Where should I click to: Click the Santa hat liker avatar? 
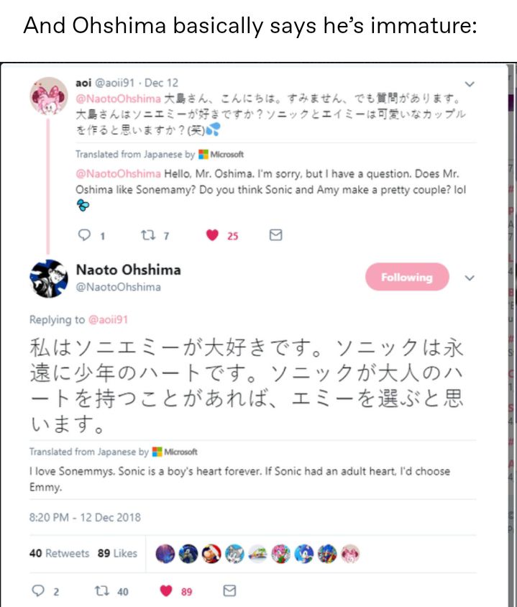coord(211,554)
